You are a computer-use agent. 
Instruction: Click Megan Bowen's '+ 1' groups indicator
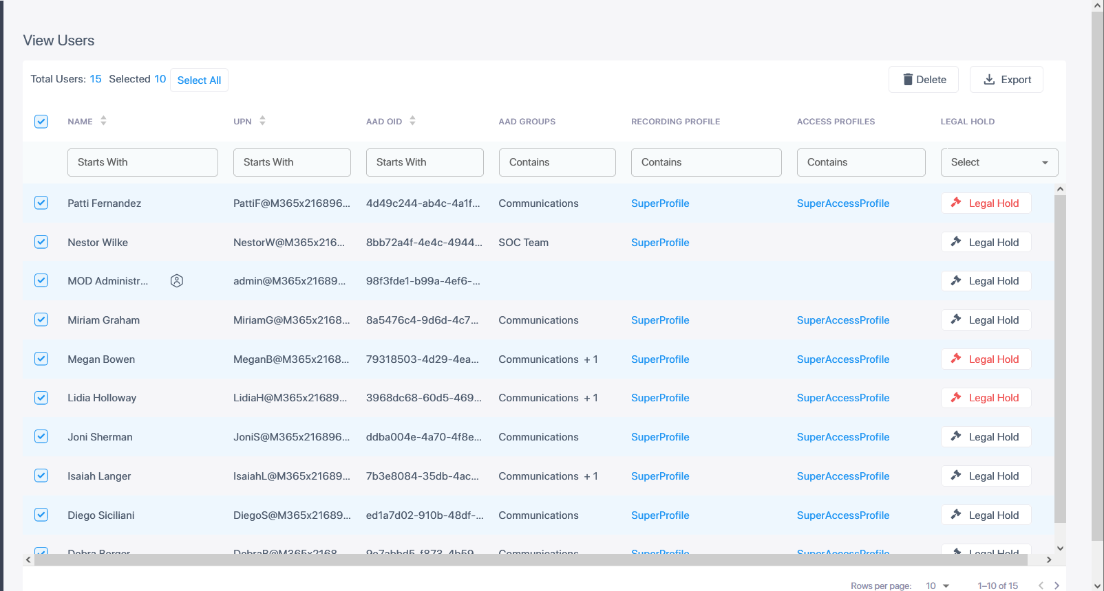[591, 359]
